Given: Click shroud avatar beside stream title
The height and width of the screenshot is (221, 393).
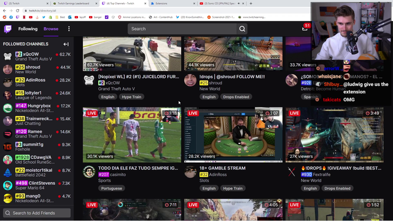Looking at the screenshot, I should (x=190, y=80).
